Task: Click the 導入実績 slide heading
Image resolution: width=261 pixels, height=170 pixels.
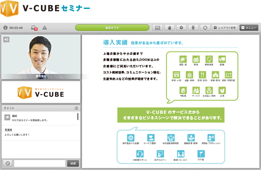Action: (x=115, y=43)
